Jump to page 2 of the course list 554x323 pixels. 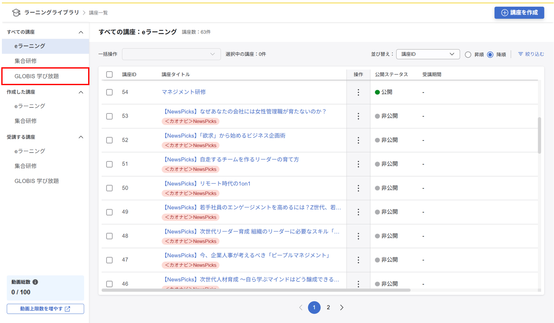click(328, 307)
